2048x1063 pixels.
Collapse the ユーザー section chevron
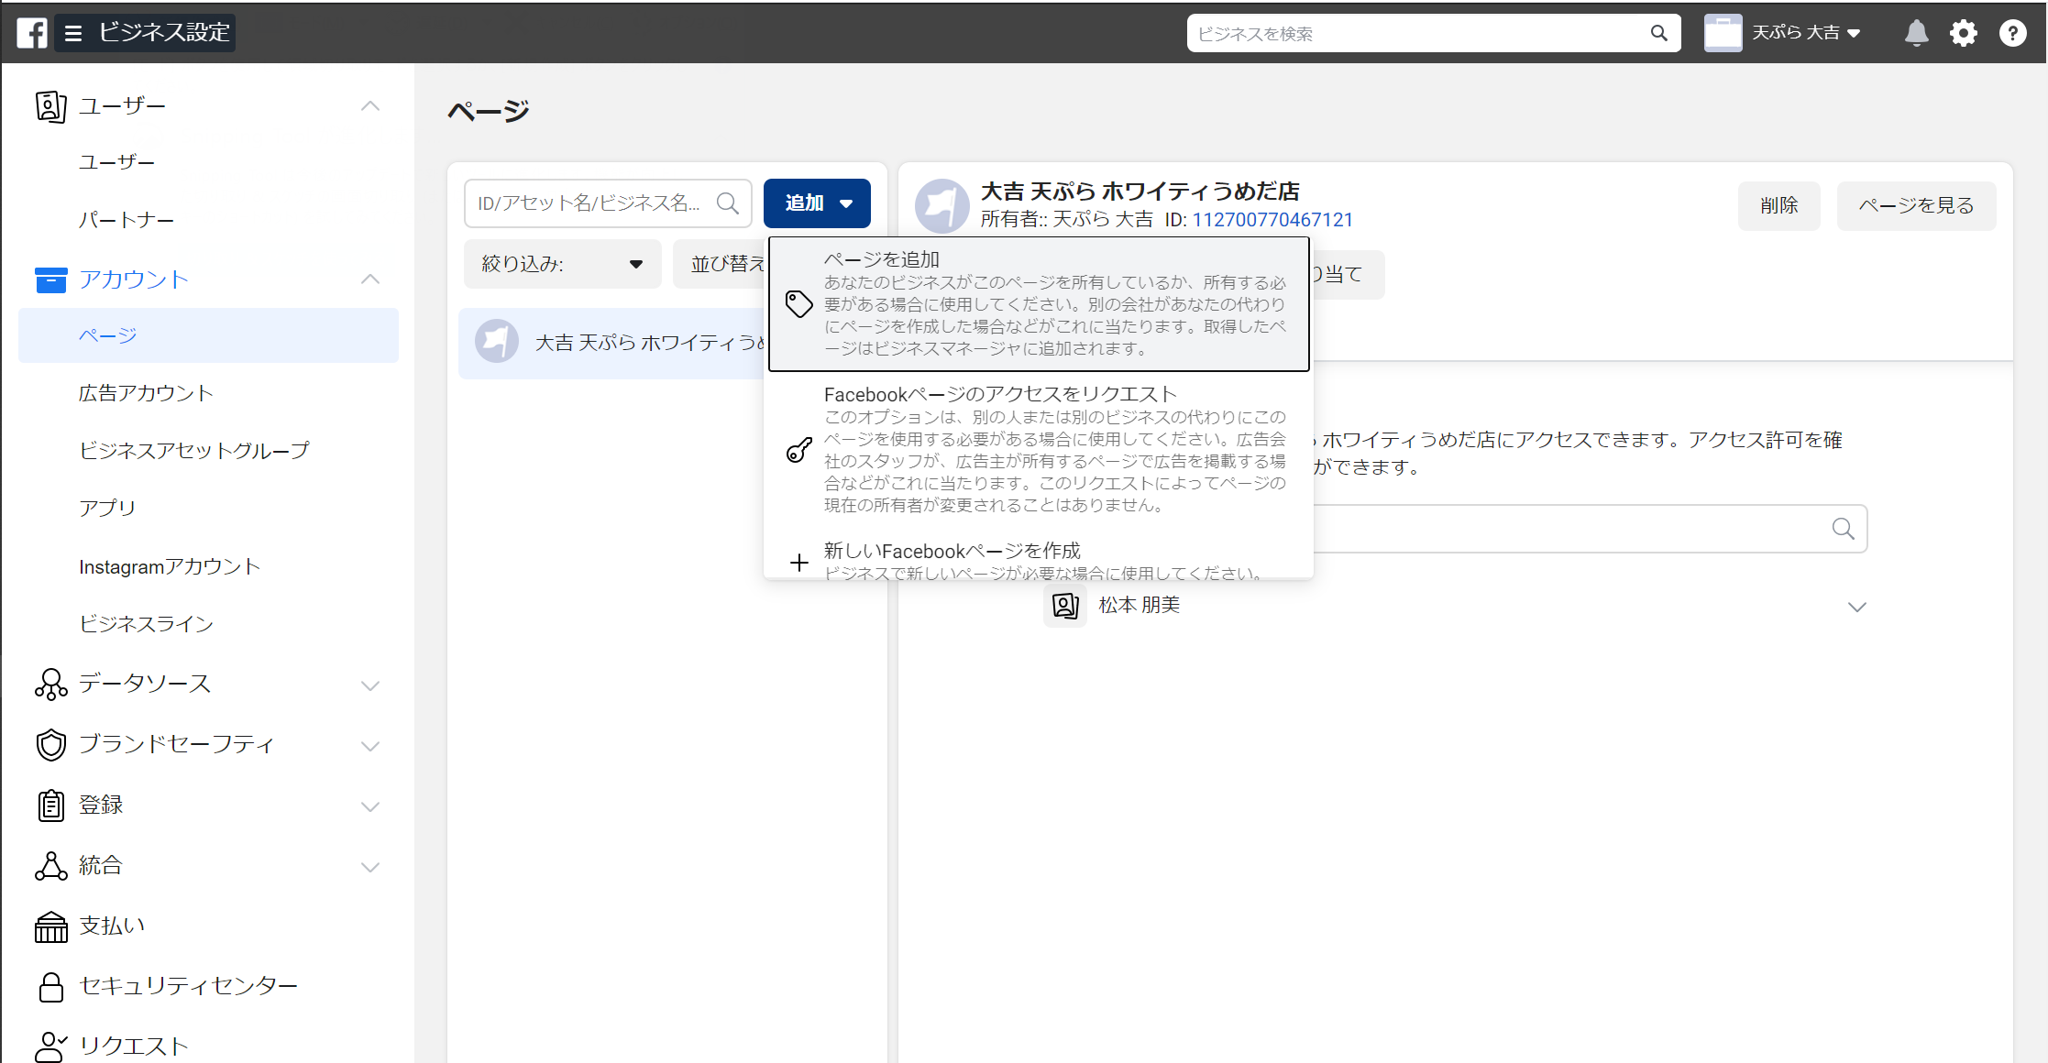tap(370, 106)
